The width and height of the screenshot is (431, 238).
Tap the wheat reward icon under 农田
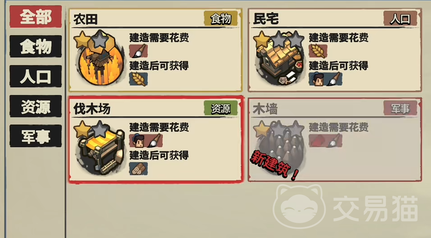138,79
